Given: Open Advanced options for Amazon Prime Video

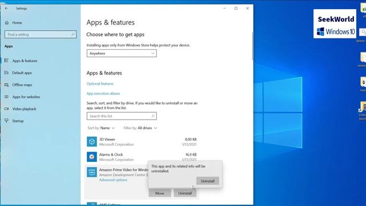Looking at the screenshot, I should coord(113,180).
